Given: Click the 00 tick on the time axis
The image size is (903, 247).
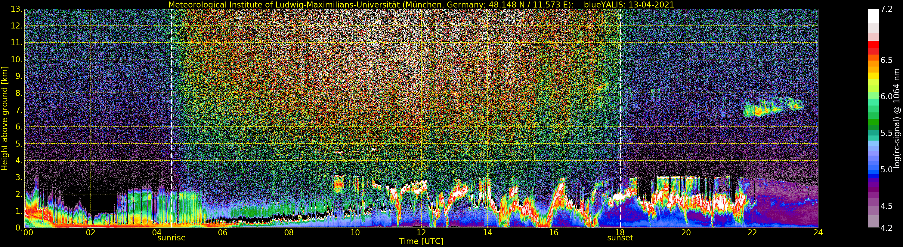Looking at the screenshot, I should click(x=28, y=232).
